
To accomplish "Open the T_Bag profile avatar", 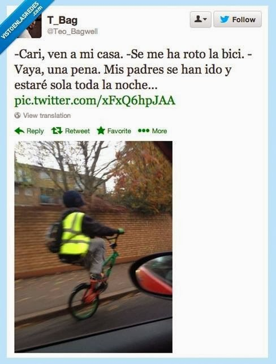I will 31,26.
